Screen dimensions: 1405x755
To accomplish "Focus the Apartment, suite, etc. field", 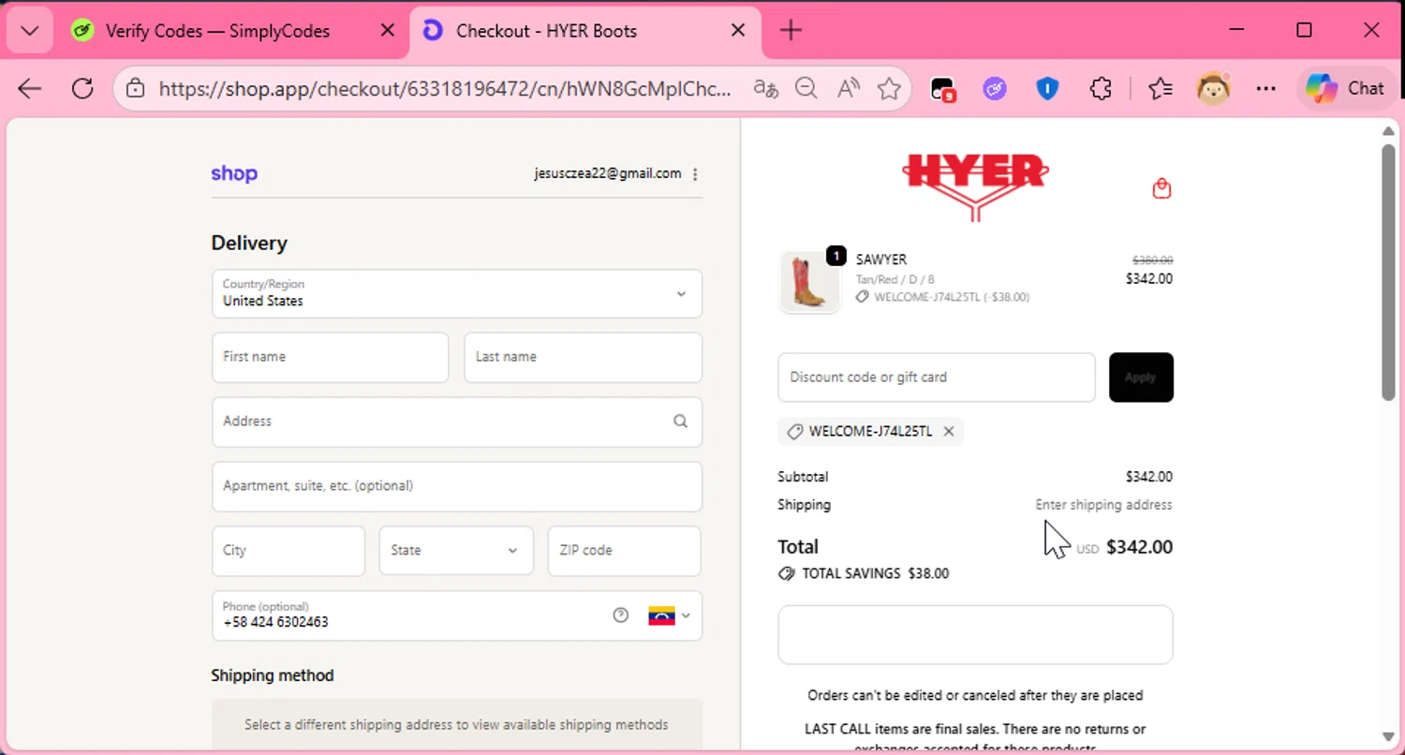I will pyautogui.click(x=457, y=486).
